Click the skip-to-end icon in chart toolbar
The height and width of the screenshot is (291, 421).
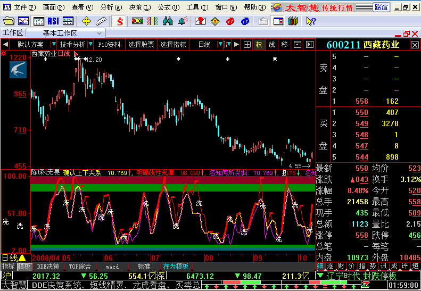point(310,44)
